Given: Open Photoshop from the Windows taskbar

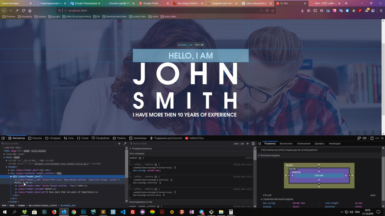Looking at the screenshot, I should [83, 212].
